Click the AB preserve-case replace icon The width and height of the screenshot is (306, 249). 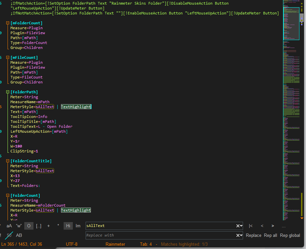19,235
